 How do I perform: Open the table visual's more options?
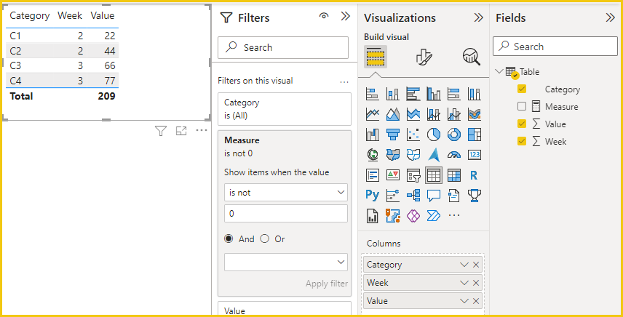tap(202, 130)
